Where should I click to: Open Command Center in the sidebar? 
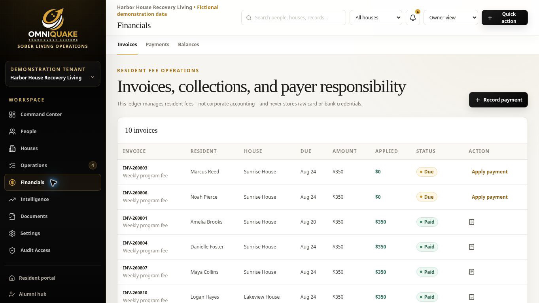point(53,115)
